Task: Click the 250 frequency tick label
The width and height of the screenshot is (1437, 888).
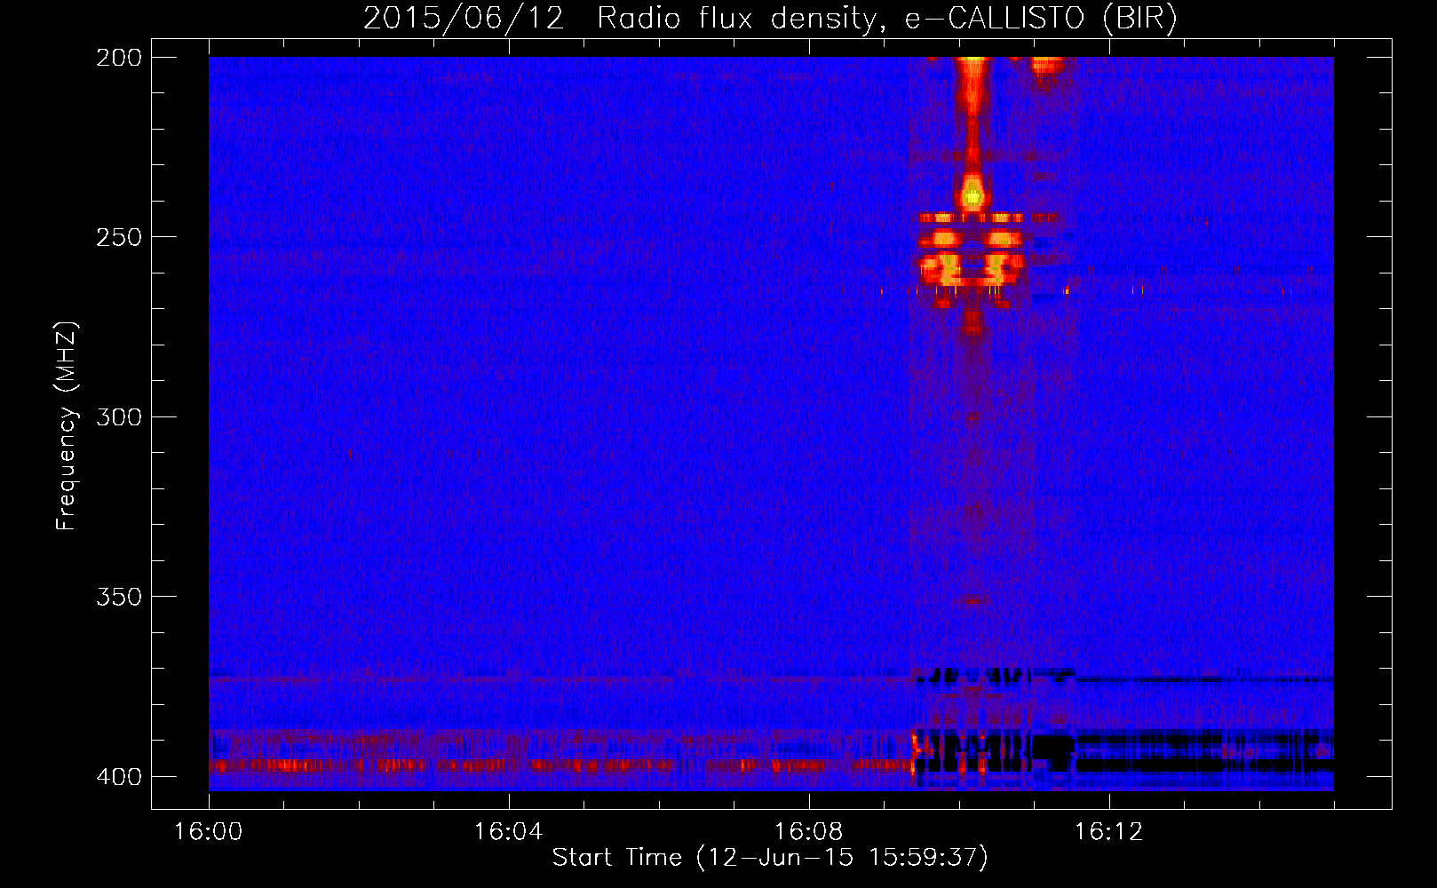Action: tap(118, 237)
